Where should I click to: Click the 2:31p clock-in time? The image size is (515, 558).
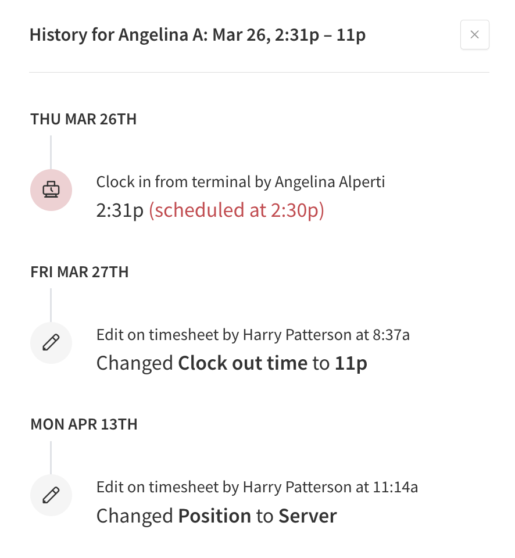pyautogui.click(x=120, y=210)
